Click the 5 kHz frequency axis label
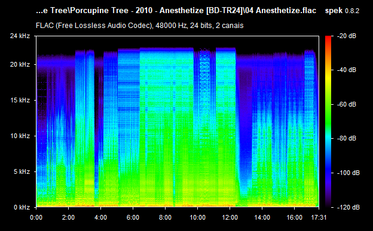The width and height of the screenshot is (373, 231). [x=22, y=171]
